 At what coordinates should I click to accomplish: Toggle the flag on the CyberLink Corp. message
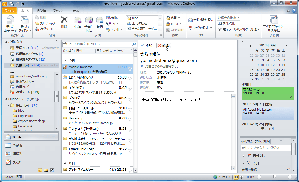point(130,151)
